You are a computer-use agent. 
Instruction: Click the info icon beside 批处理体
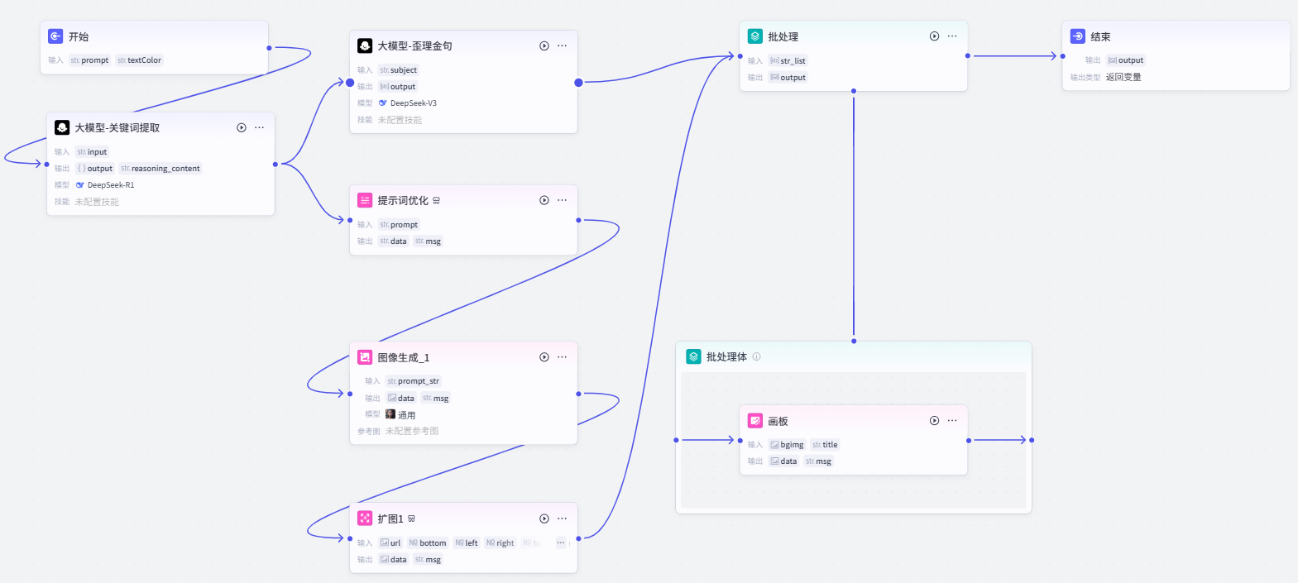(x=756, y=357)
